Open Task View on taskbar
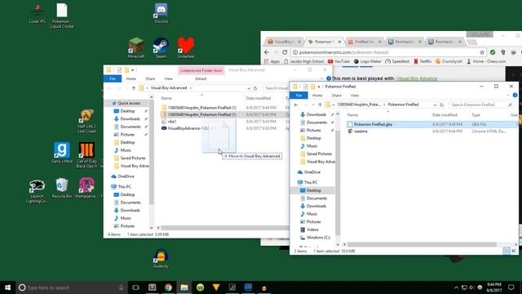522x294 pixels. tap(135, 287)
